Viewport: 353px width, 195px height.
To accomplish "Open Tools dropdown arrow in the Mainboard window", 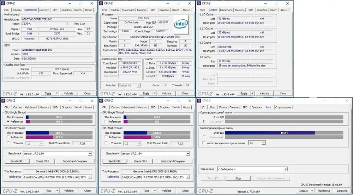I will click(57, 93).
